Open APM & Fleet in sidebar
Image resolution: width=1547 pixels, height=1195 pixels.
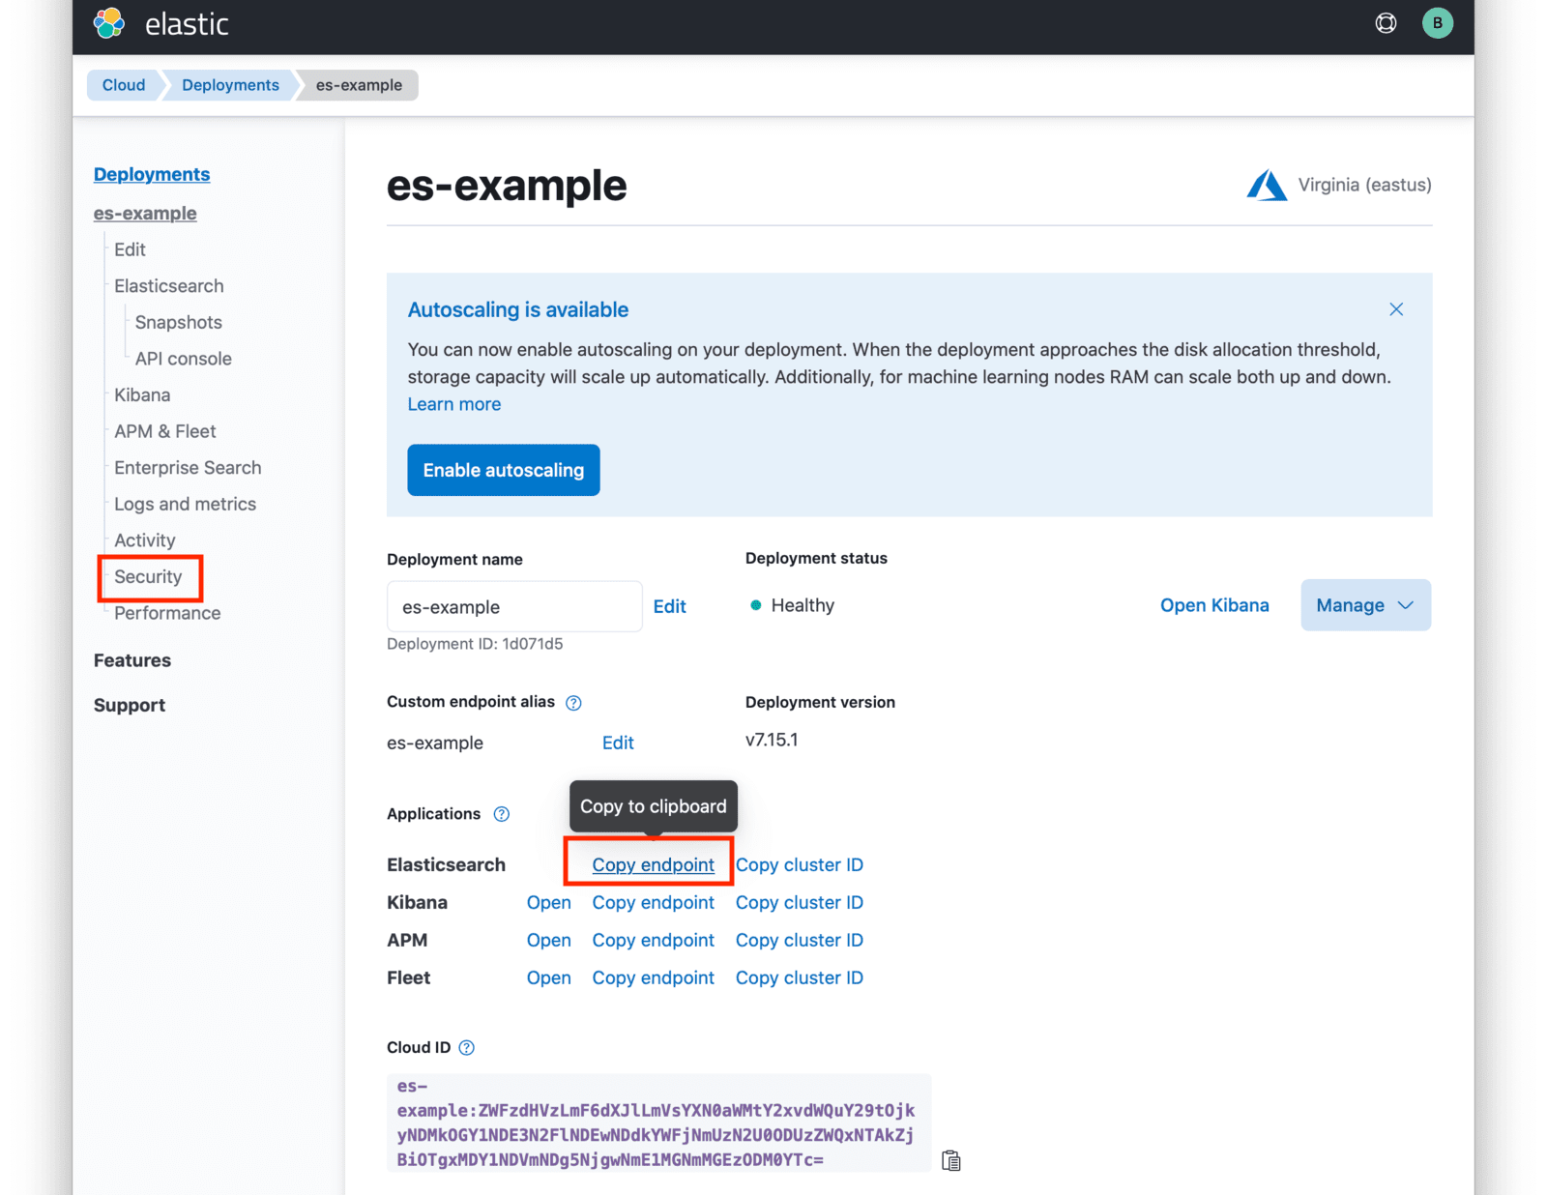165,431
